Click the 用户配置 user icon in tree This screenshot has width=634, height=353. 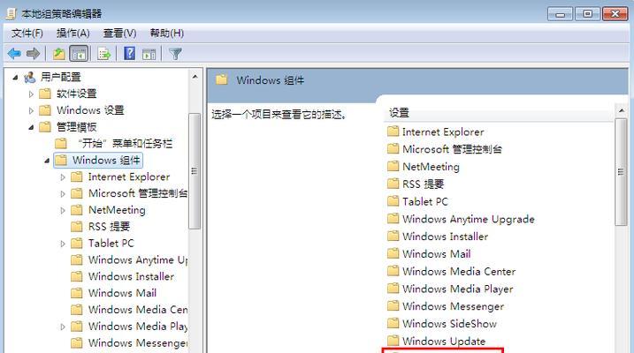pyautogui.click(x=29, y=77)
